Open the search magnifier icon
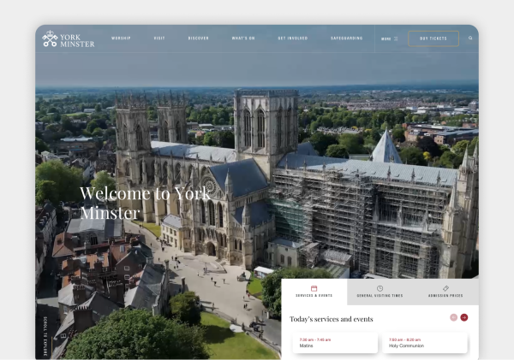This screenshot has height=360, width=514. [470, 38]
